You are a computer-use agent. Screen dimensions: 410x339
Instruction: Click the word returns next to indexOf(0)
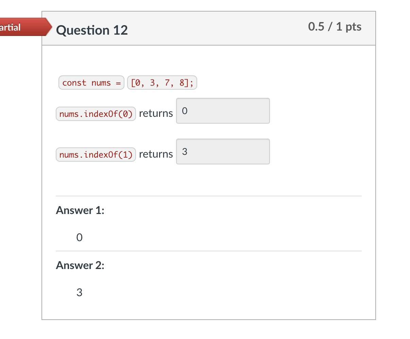pos(156,113)
